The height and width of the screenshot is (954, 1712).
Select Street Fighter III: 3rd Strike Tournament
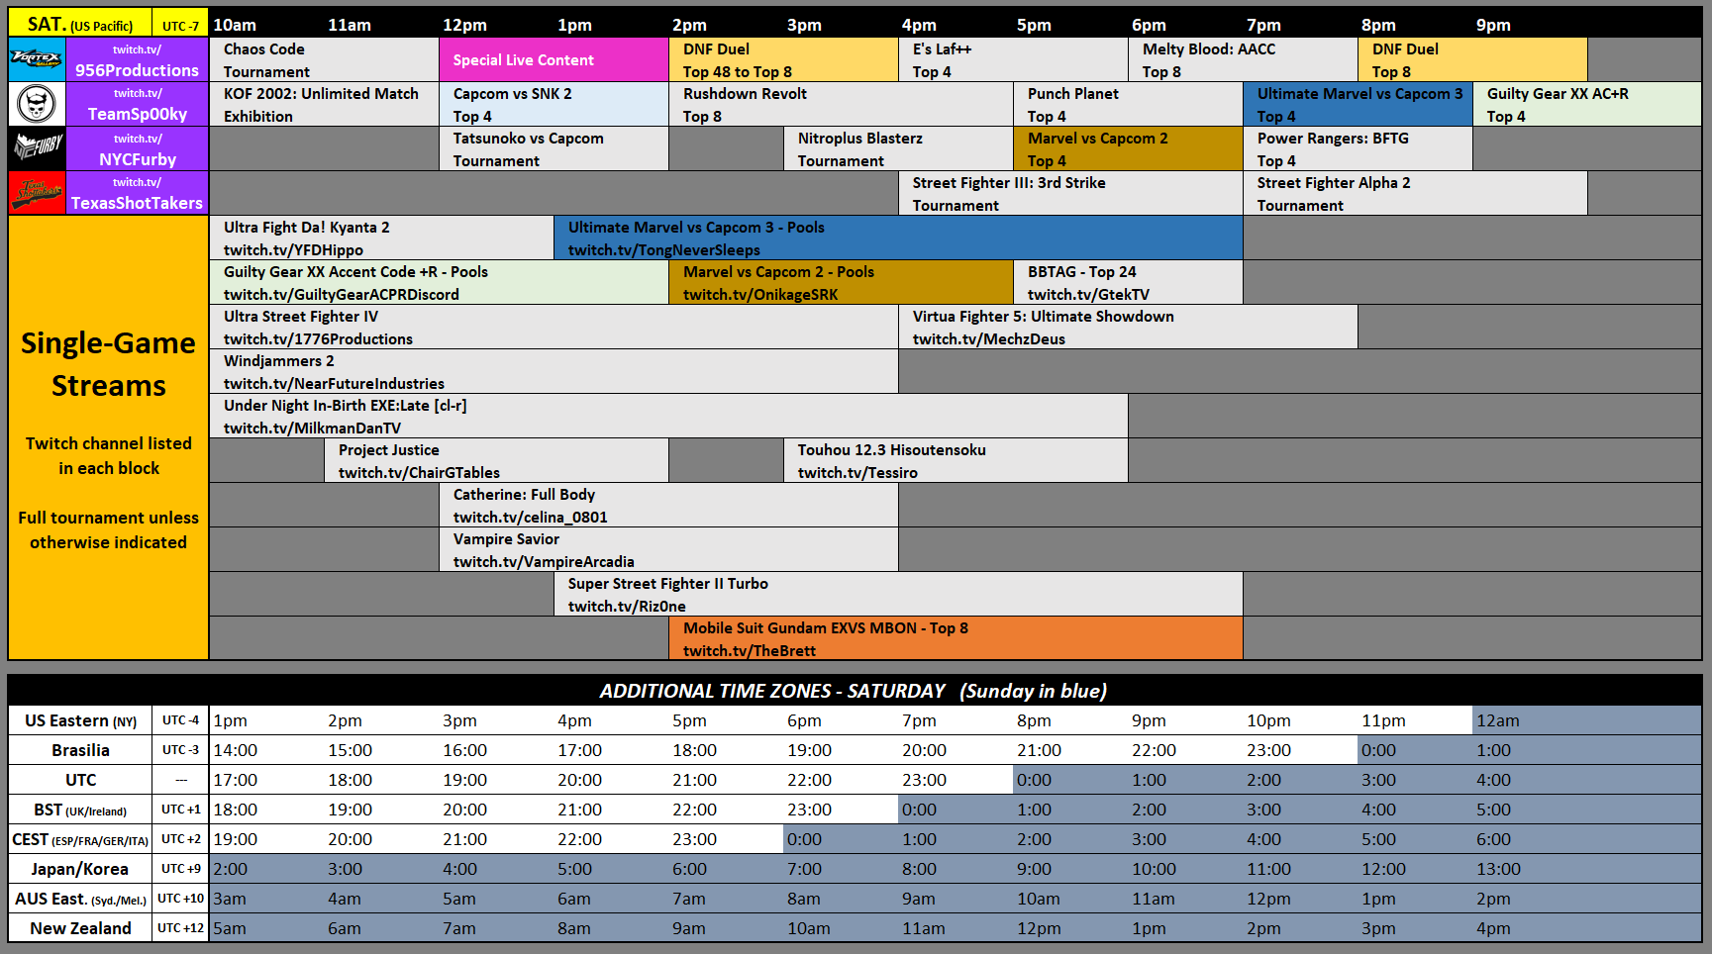tap(1070, 193)
